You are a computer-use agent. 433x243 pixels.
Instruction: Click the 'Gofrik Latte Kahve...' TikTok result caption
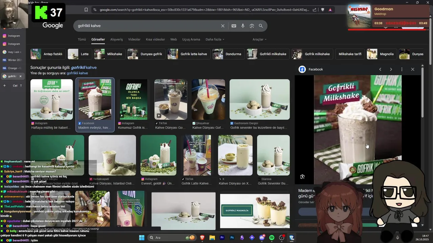pyautogui.click(x=197, y=184)
